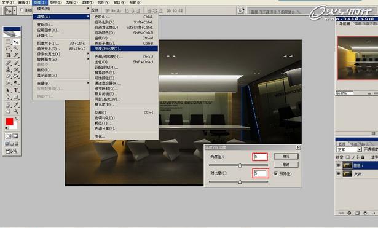Select the Shape tool
This screenshot has width=378, height=228.
[16, 96]
